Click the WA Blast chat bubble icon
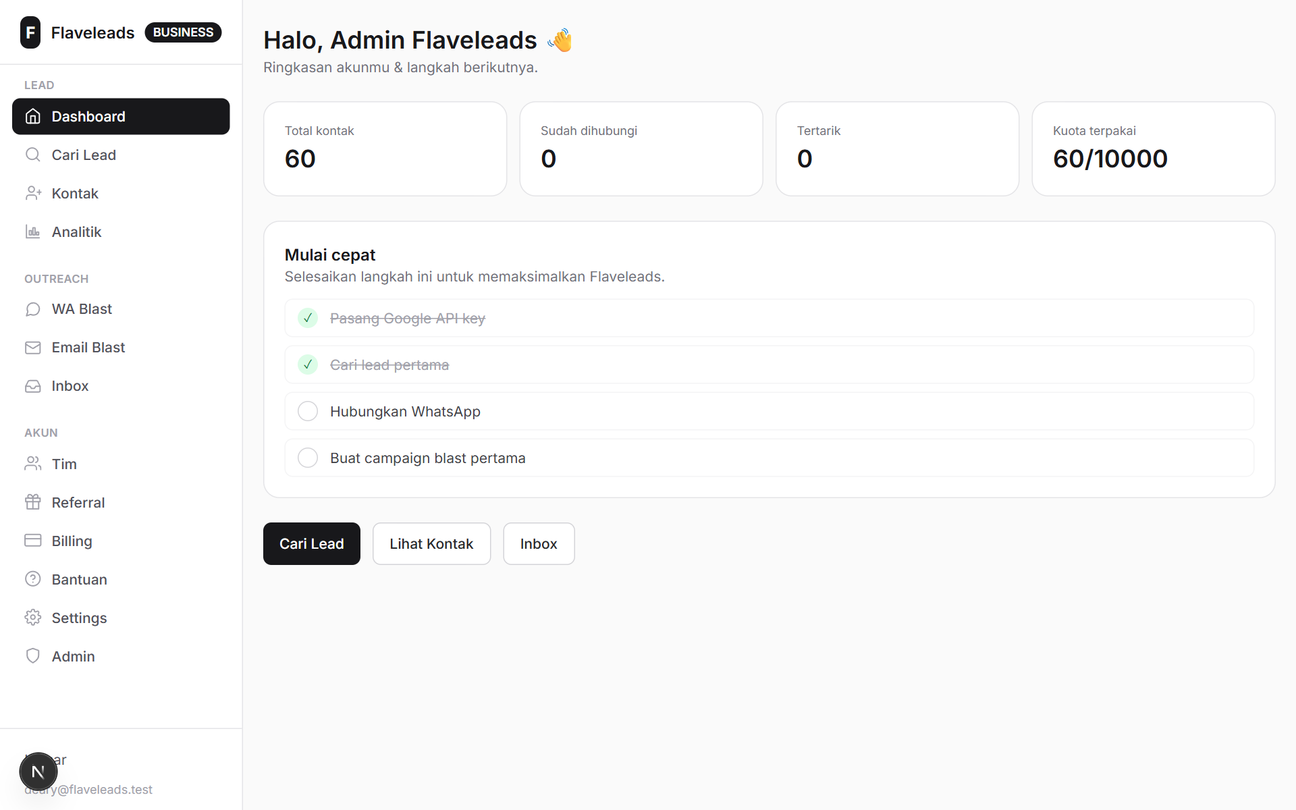This screenshot has width=1296, height=810. (33, 308)
